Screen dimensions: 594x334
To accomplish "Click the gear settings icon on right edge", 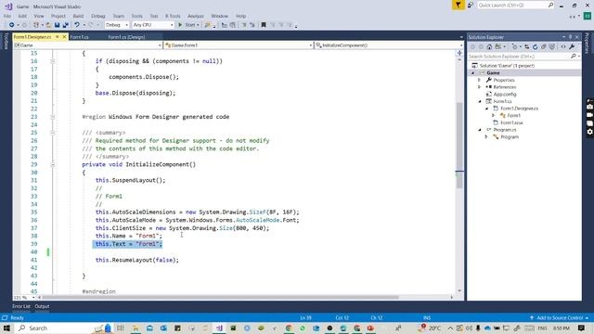I will [590, 132].
